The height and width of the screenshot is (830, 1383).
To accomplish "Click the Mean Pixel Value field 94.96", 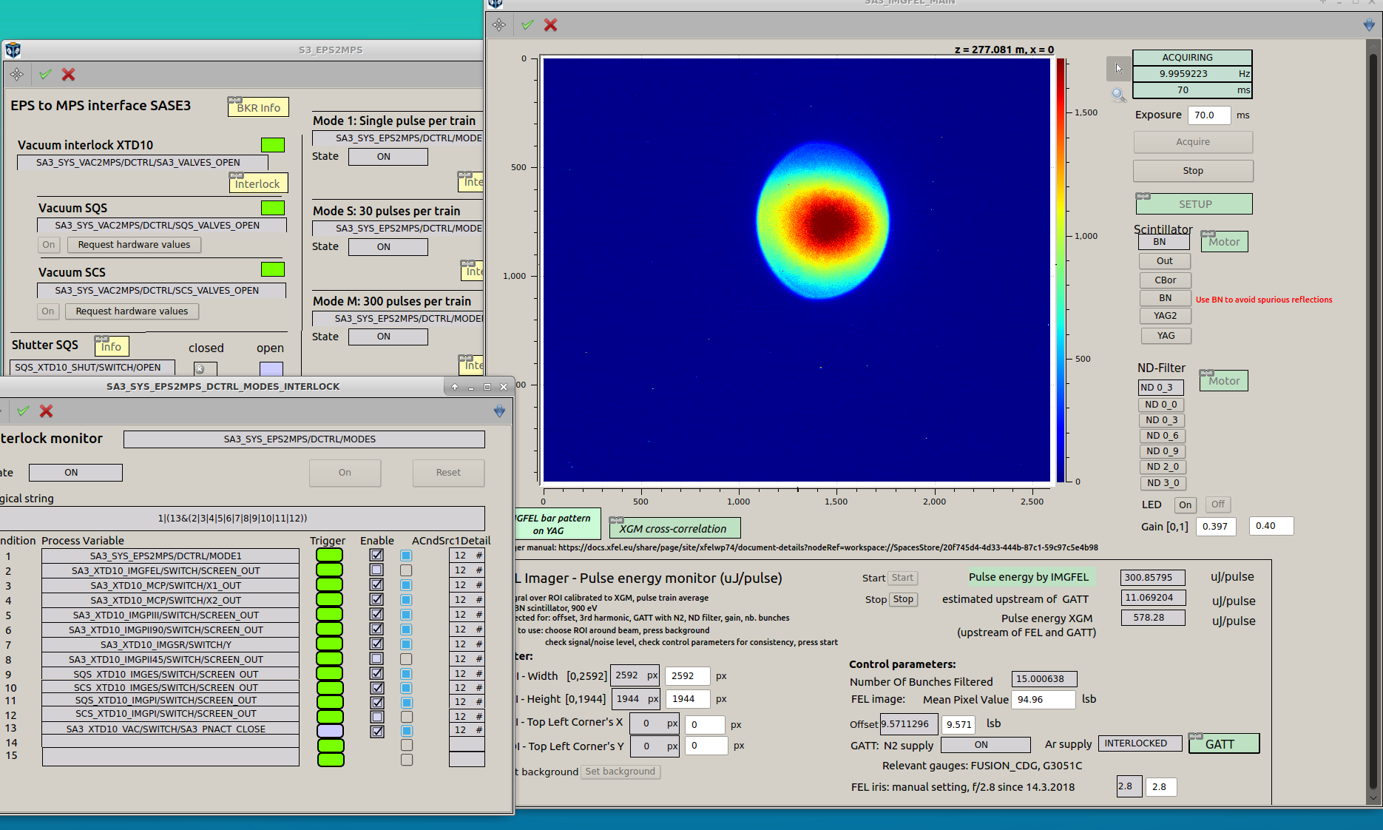I will (x=1044, y=699).
